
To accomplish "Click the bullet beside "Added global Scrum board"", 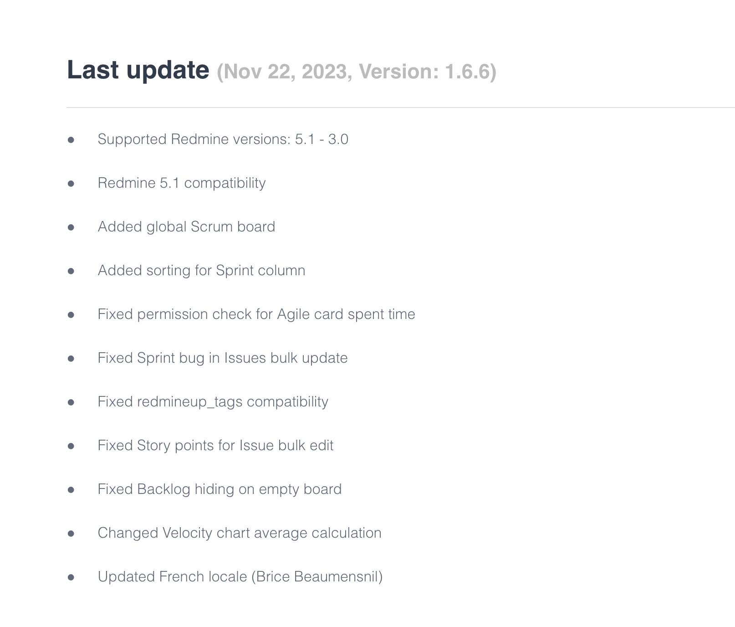I will point(71,227).
